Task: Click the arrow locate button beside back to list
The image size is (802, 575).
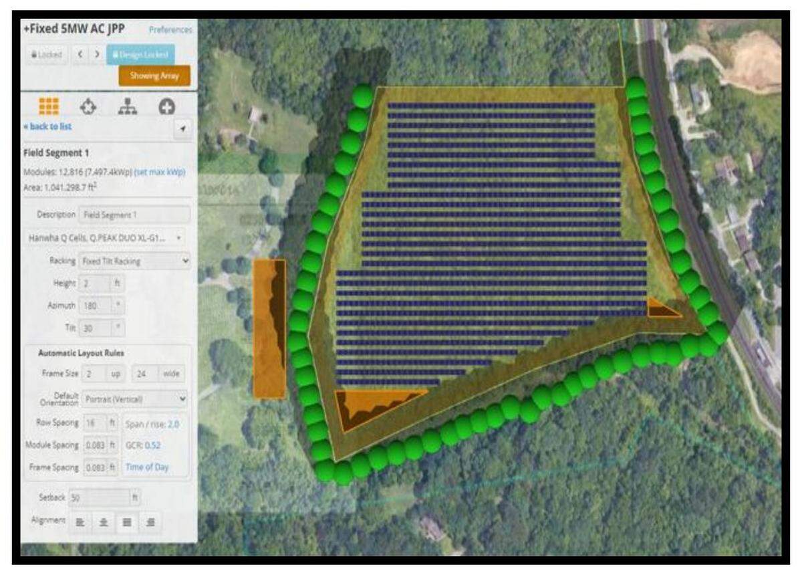Action: 183,128
